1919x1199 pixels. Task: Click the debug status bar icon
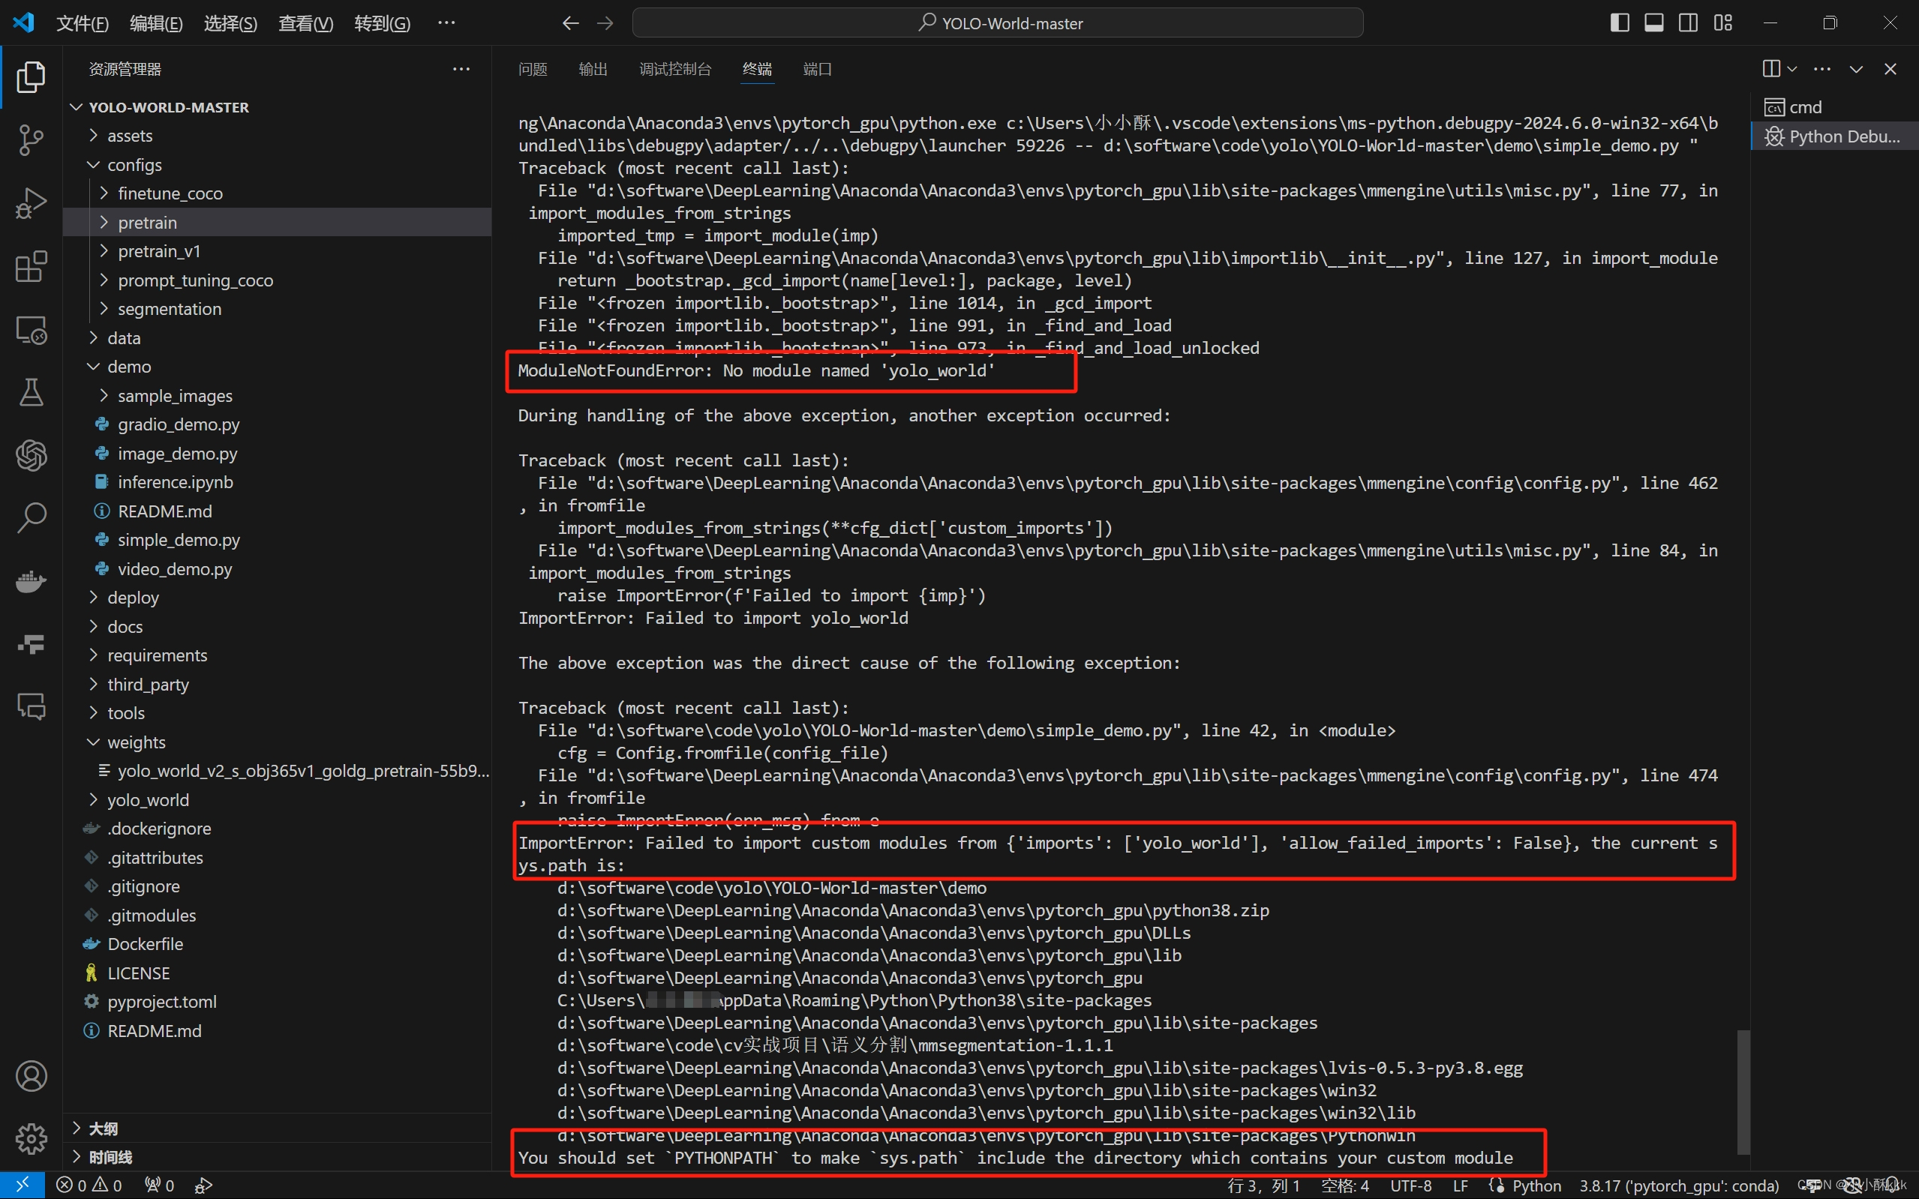click(204, 1186)
